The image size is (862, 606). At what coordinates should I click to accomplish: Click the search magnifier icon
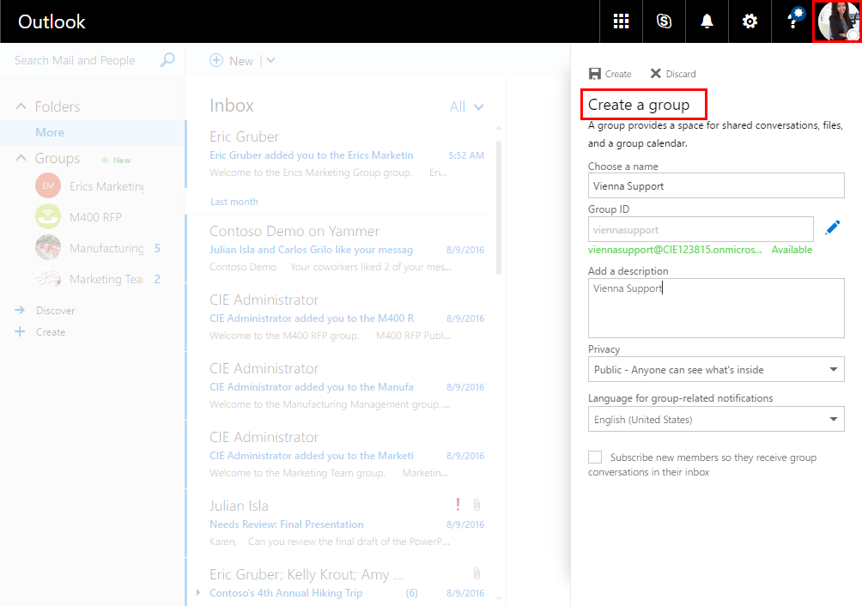pyautogui.click(x=167, y=60)
